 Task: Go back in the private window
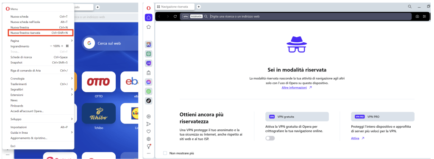(159, 16)
